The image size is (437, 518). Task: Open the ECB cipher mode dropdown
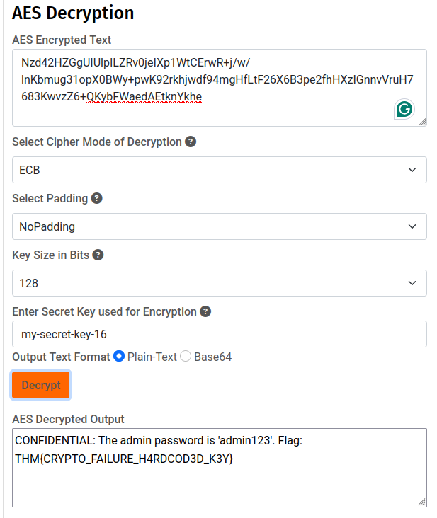point(219,170)
